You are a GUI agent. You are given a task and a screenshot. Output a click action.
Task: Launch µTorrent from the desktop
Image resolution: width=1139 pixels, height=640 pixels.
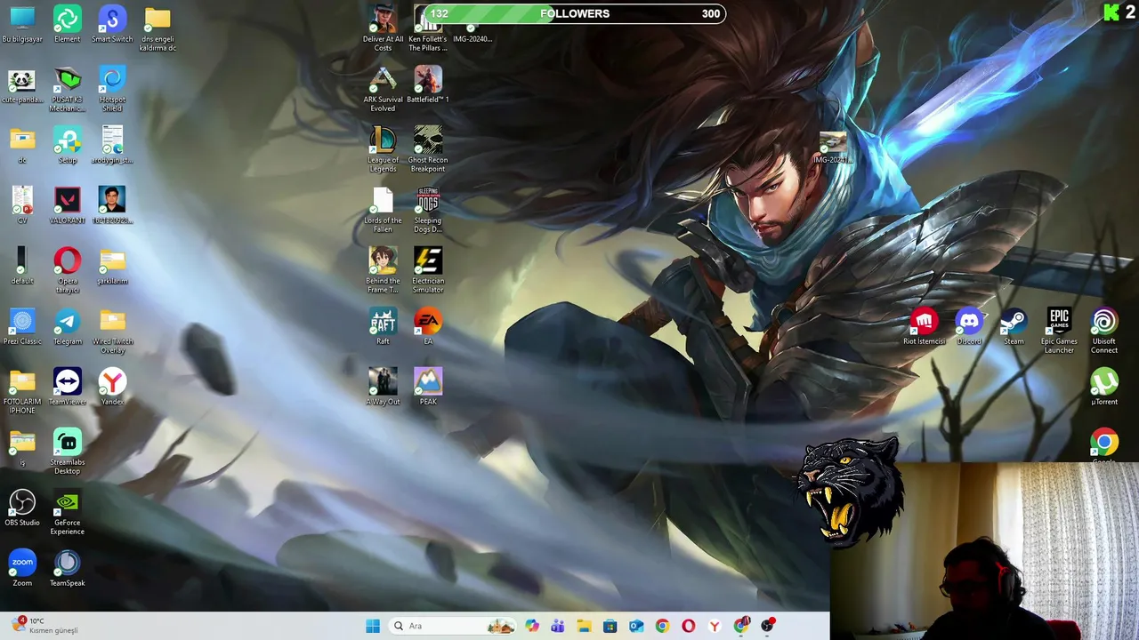click(1104, 387)
